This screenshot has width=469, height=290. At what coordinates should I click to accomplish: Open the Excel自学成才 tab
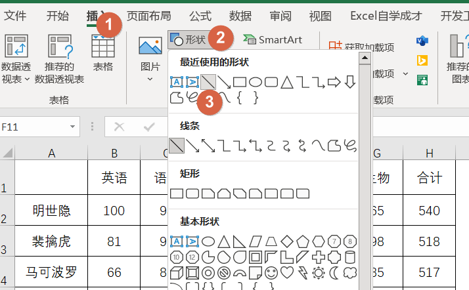click(x=386, y=16)
